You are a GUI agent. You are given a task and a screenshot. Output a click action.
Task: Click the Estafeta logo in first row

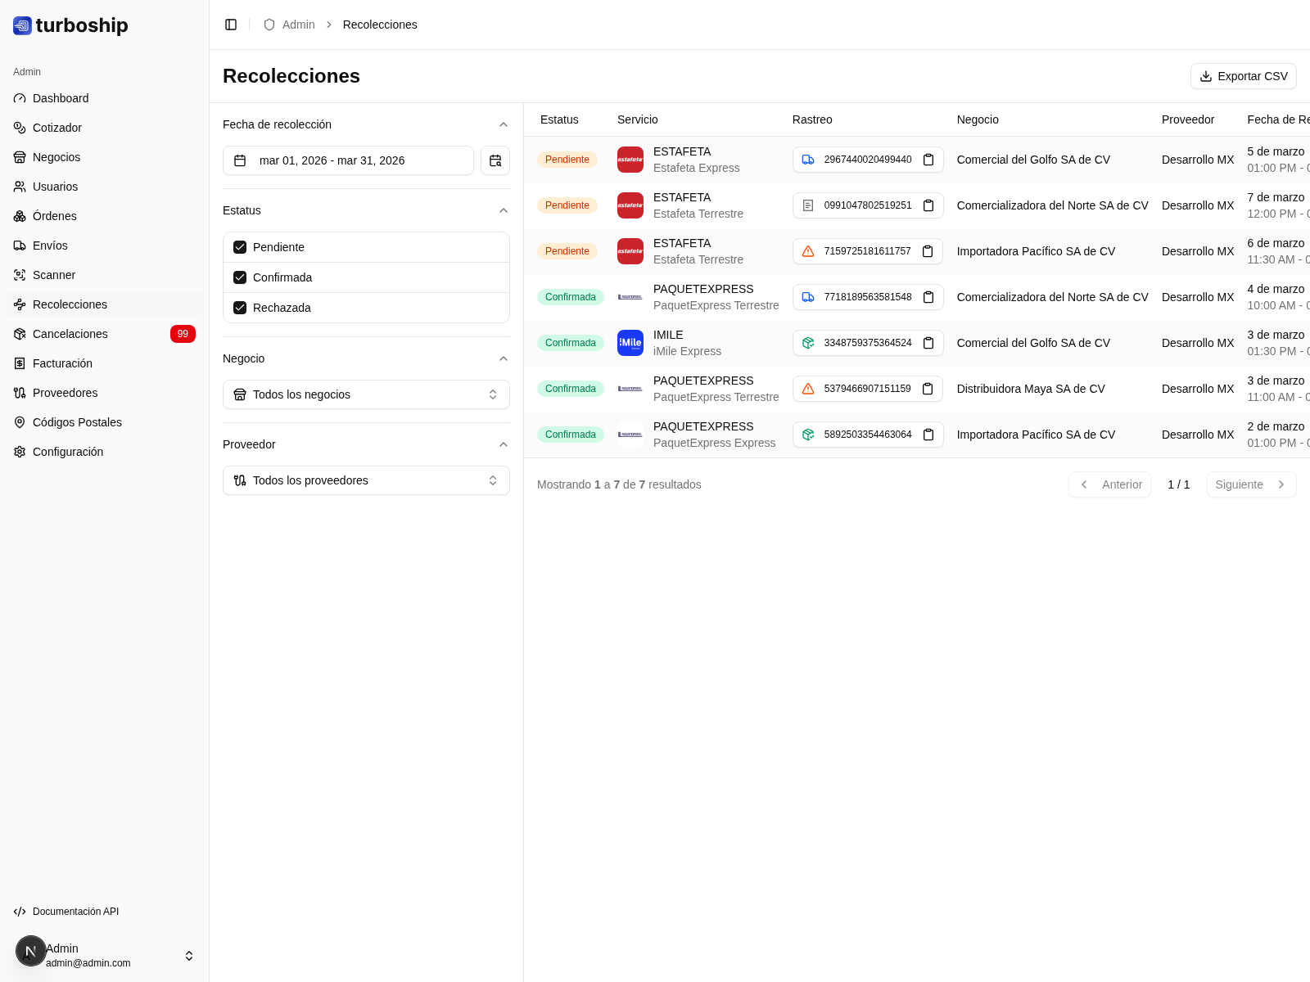pyautogui.click(x=630, y=160)
